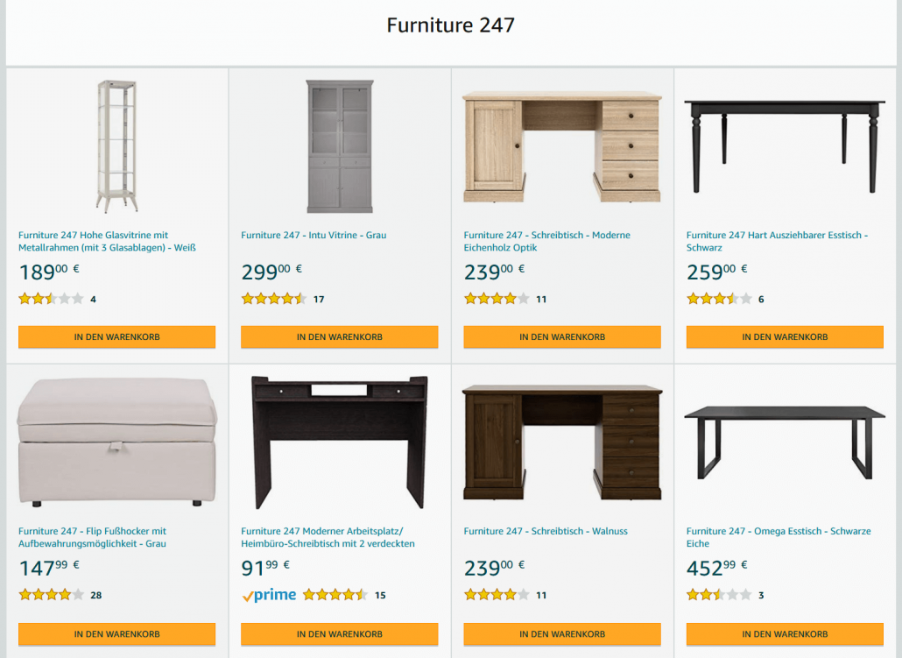Open Moderner Arbeitsplatz Heimbüro-Schreibtisch link
This screenshot has width=902, height=658.
[328, 537]
